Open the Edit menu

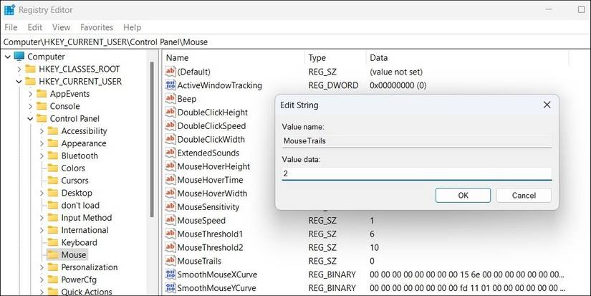click(x=35, y=27)
